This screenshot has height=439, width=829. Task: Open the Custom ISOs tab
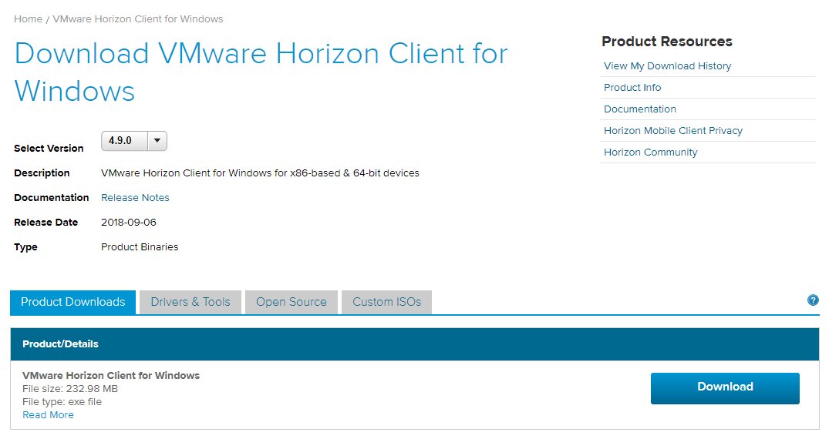tap(386, 302)
